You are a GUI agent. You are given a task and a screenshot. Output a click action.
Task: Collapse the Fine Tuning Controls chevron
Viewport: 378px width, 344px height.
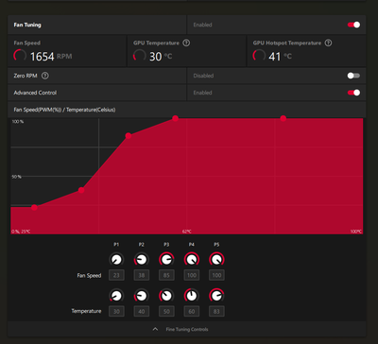pos(155,329)
